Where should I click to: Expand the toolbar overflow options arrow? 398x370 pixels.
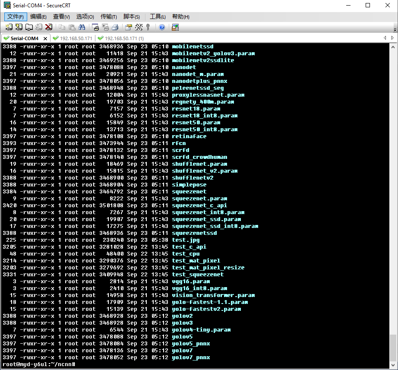[x=395, y=29]
